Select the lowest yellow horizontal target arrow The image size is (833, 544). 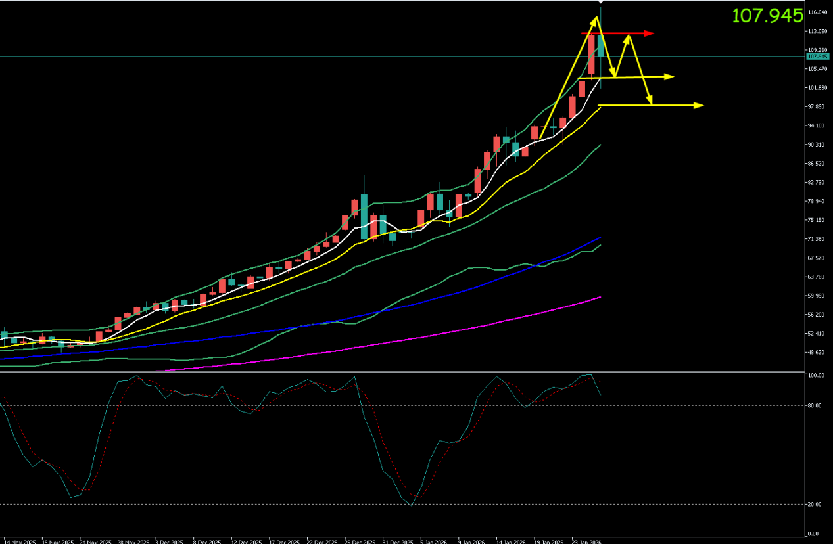click(651, 105)
